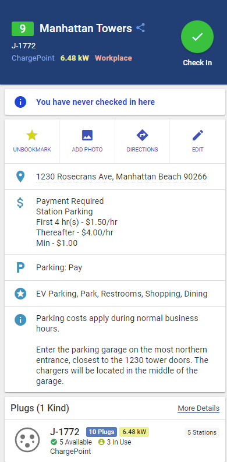Image resolution: width=227 pixels, height=462 pixels.
Task: Open Add Photo option
Action: pyautogui.click(x=87, y=141)
